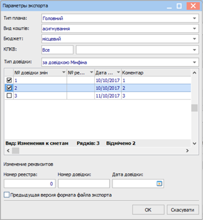Viewport: 203px width, 220px height.
Task: Uncheck the checkbox for row 2
Action: click(9, 88)
